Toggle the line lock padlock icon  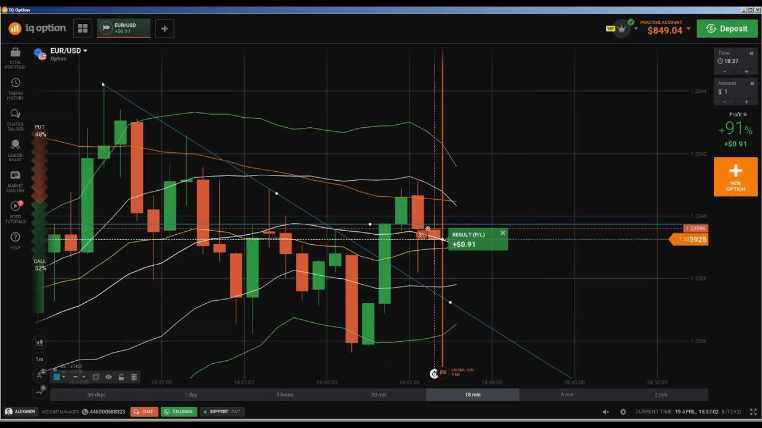point(121,377)
